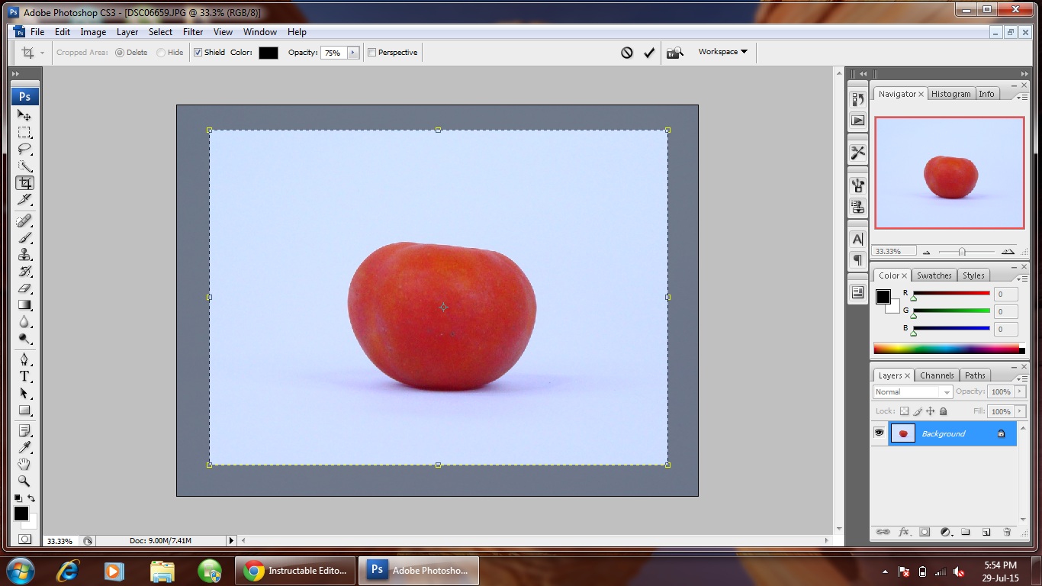The width and height of the screenshot is (1042, 586).
Task: Open the shield Opacity slider arrow
Action: click(352, 53)
